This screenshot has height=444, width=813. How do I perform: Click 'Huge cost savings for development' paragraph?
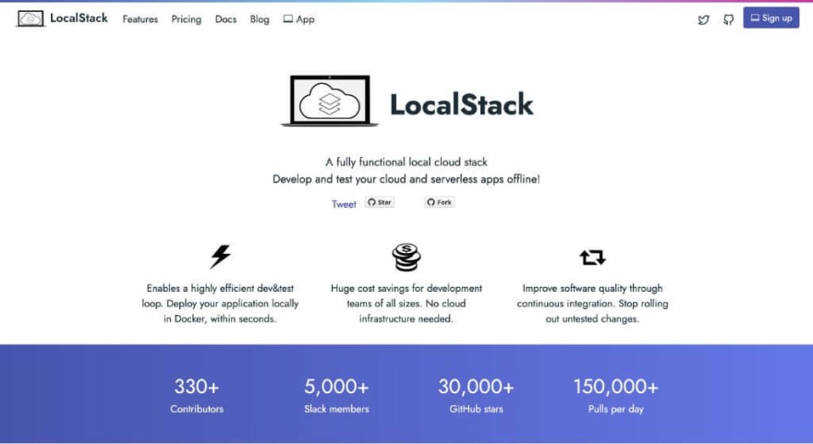coord(406,304)
